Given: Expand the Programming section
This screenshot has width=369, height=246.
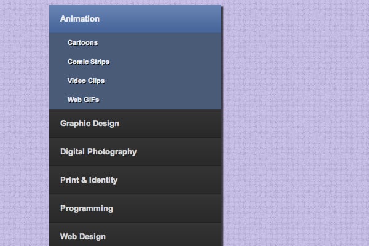Looking at the screenshot, I should [135, 208].
